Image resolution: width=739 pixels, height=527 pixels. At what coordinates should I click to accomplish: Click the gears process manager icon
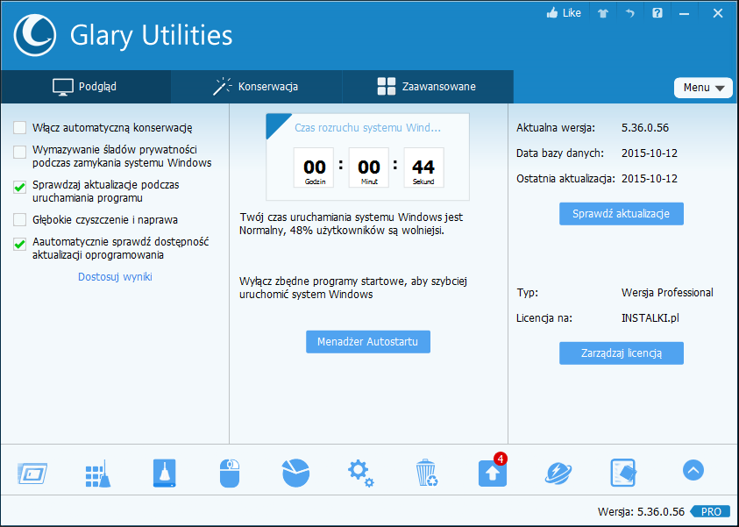360,472
